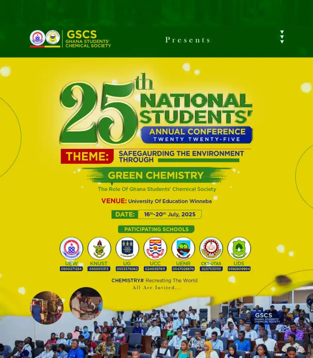The image size is (313, 358).
Task: Click the green "th" ordinal superscript
Action: tap(144, 82)
